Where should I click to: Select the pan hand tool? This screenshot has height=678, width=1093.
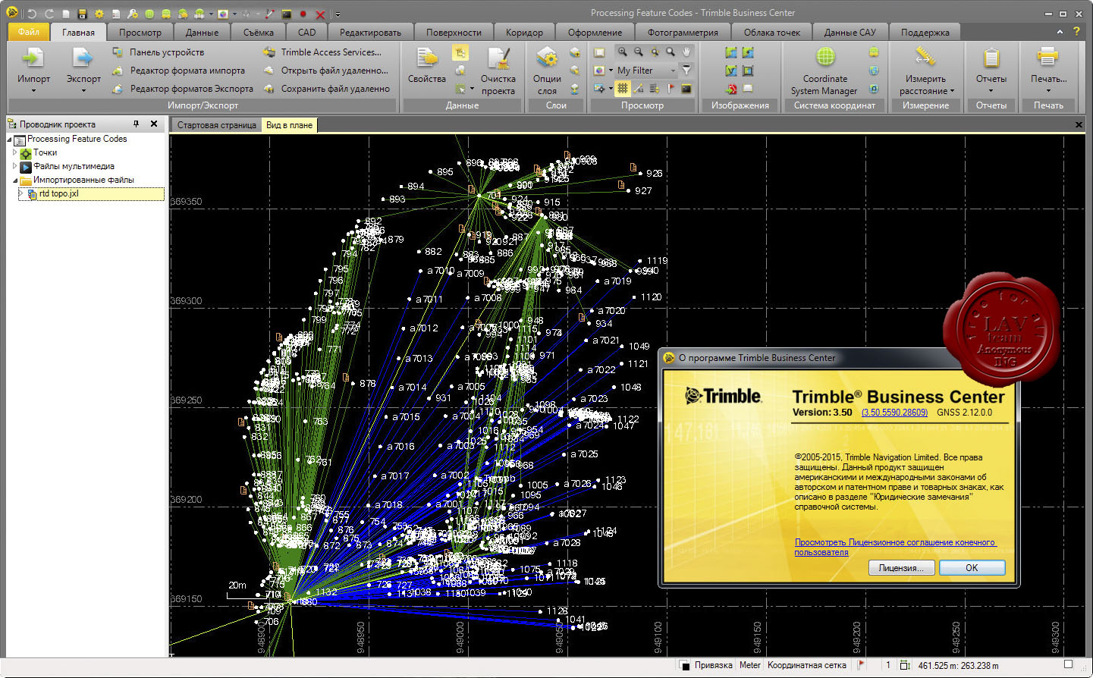[686, 52]
